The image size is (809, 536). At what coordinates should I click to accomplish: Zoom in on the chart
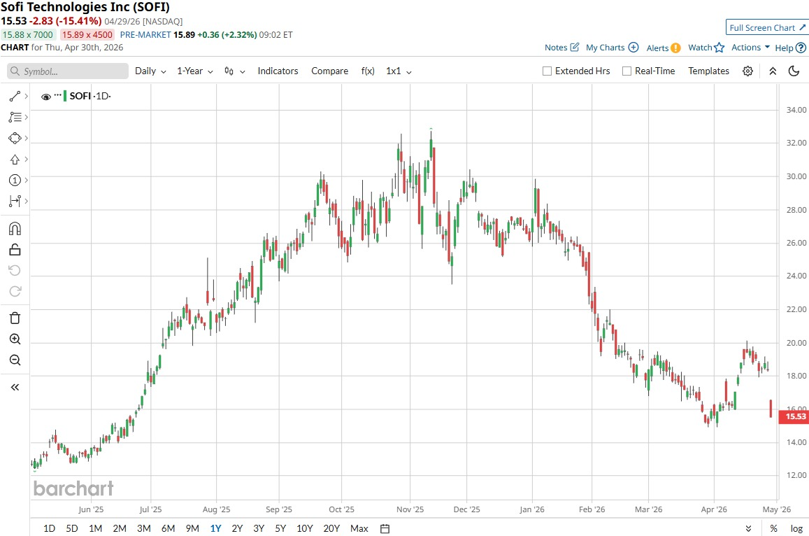point(15,339)
